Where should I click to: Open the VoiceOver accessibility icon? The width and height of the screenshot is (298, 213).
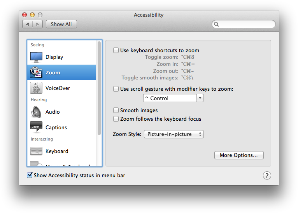click(x=36, y=88)
